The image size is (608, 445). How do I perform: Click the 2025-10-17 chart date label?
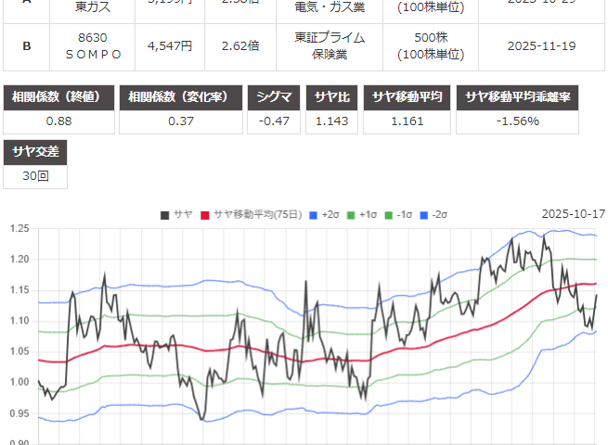pyautogui.click(x=572, y=213)
